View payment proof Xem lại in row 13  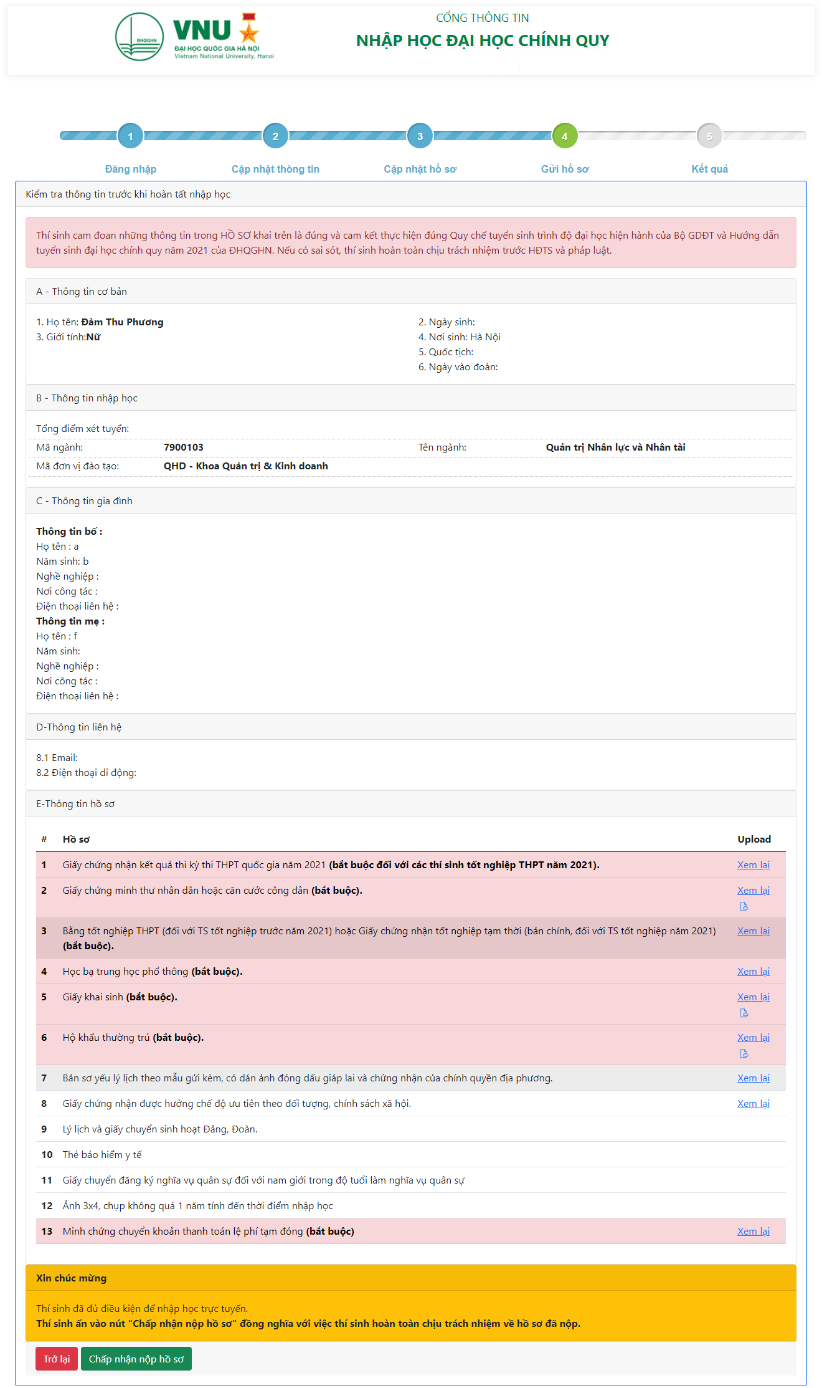click(x=753, y=1231)
